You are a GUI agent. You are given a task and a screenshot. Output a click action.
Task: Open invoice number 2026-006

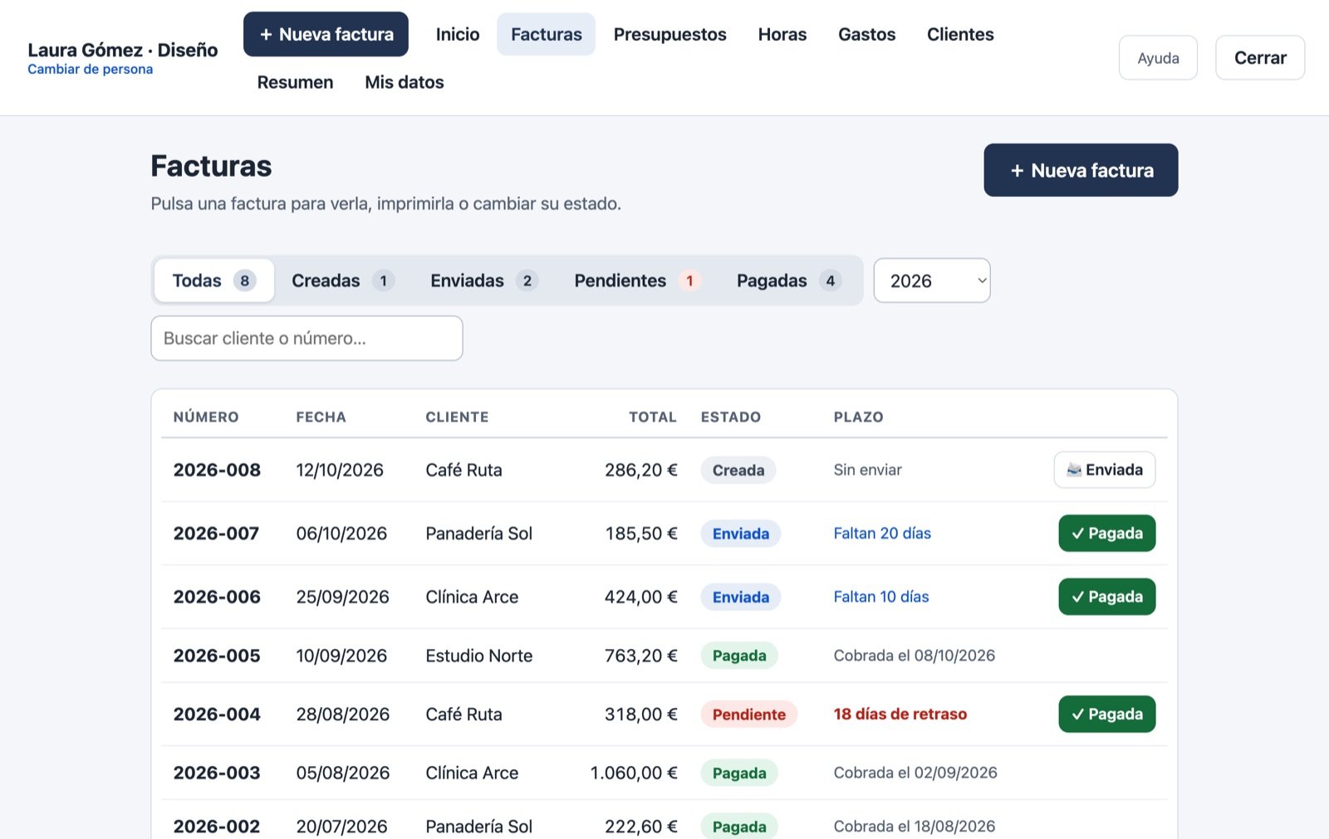[217, 597]
